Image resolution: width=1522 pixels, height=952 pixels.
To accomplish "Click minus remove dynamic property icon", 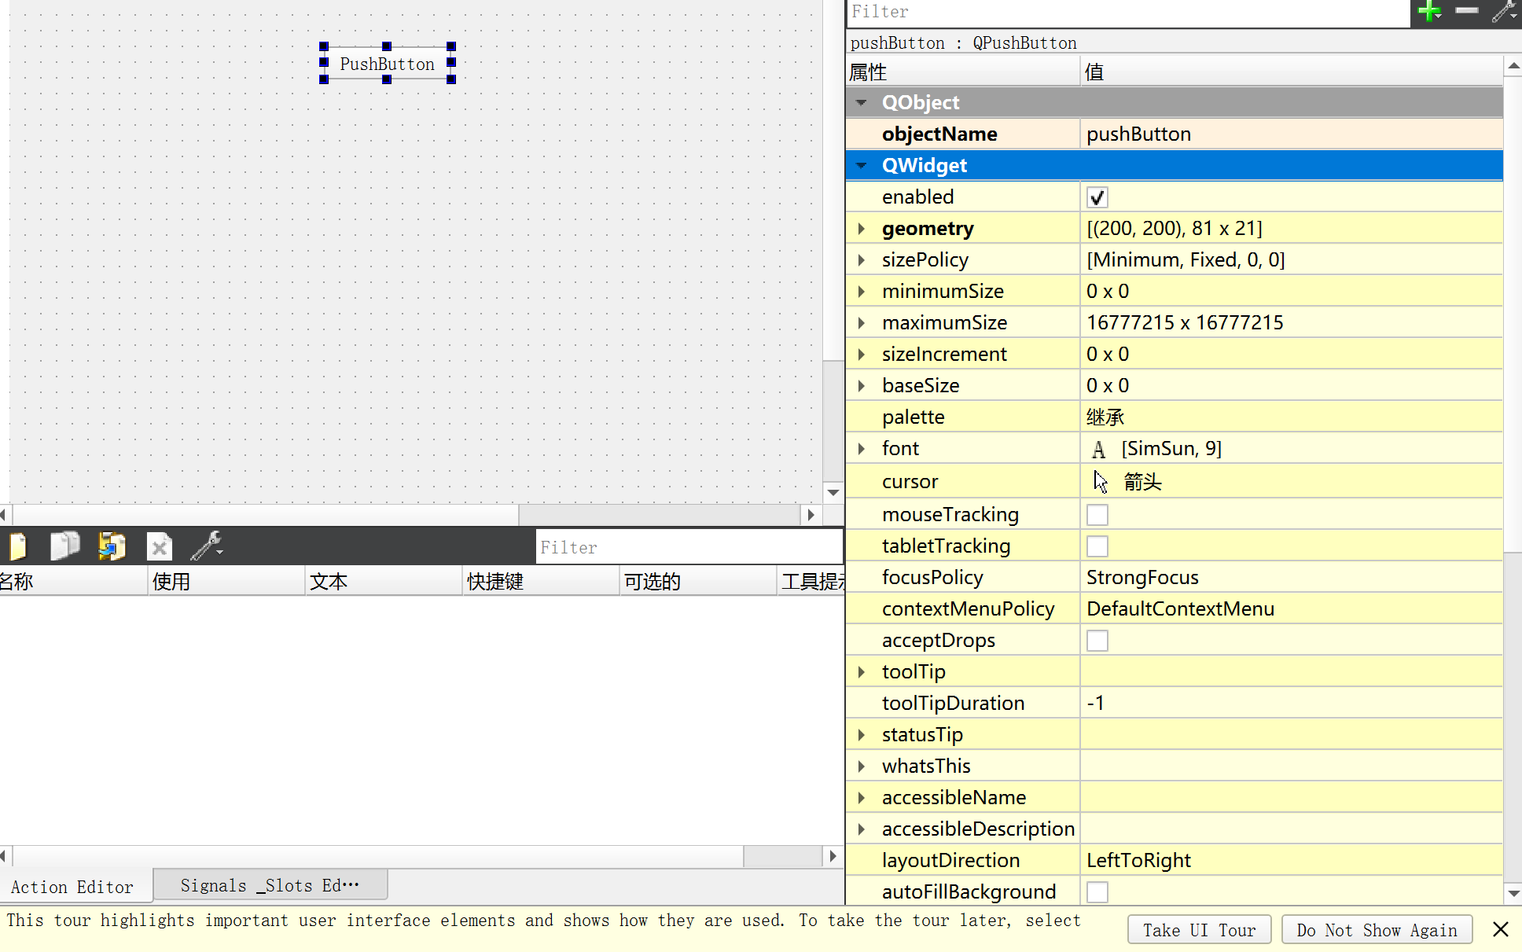I will [1466, 11].
